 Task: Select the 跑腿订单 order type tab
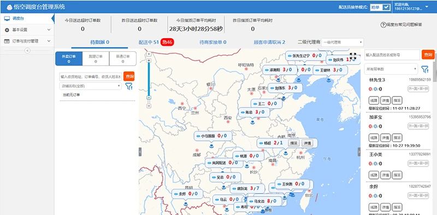click(x=96, y=58)
